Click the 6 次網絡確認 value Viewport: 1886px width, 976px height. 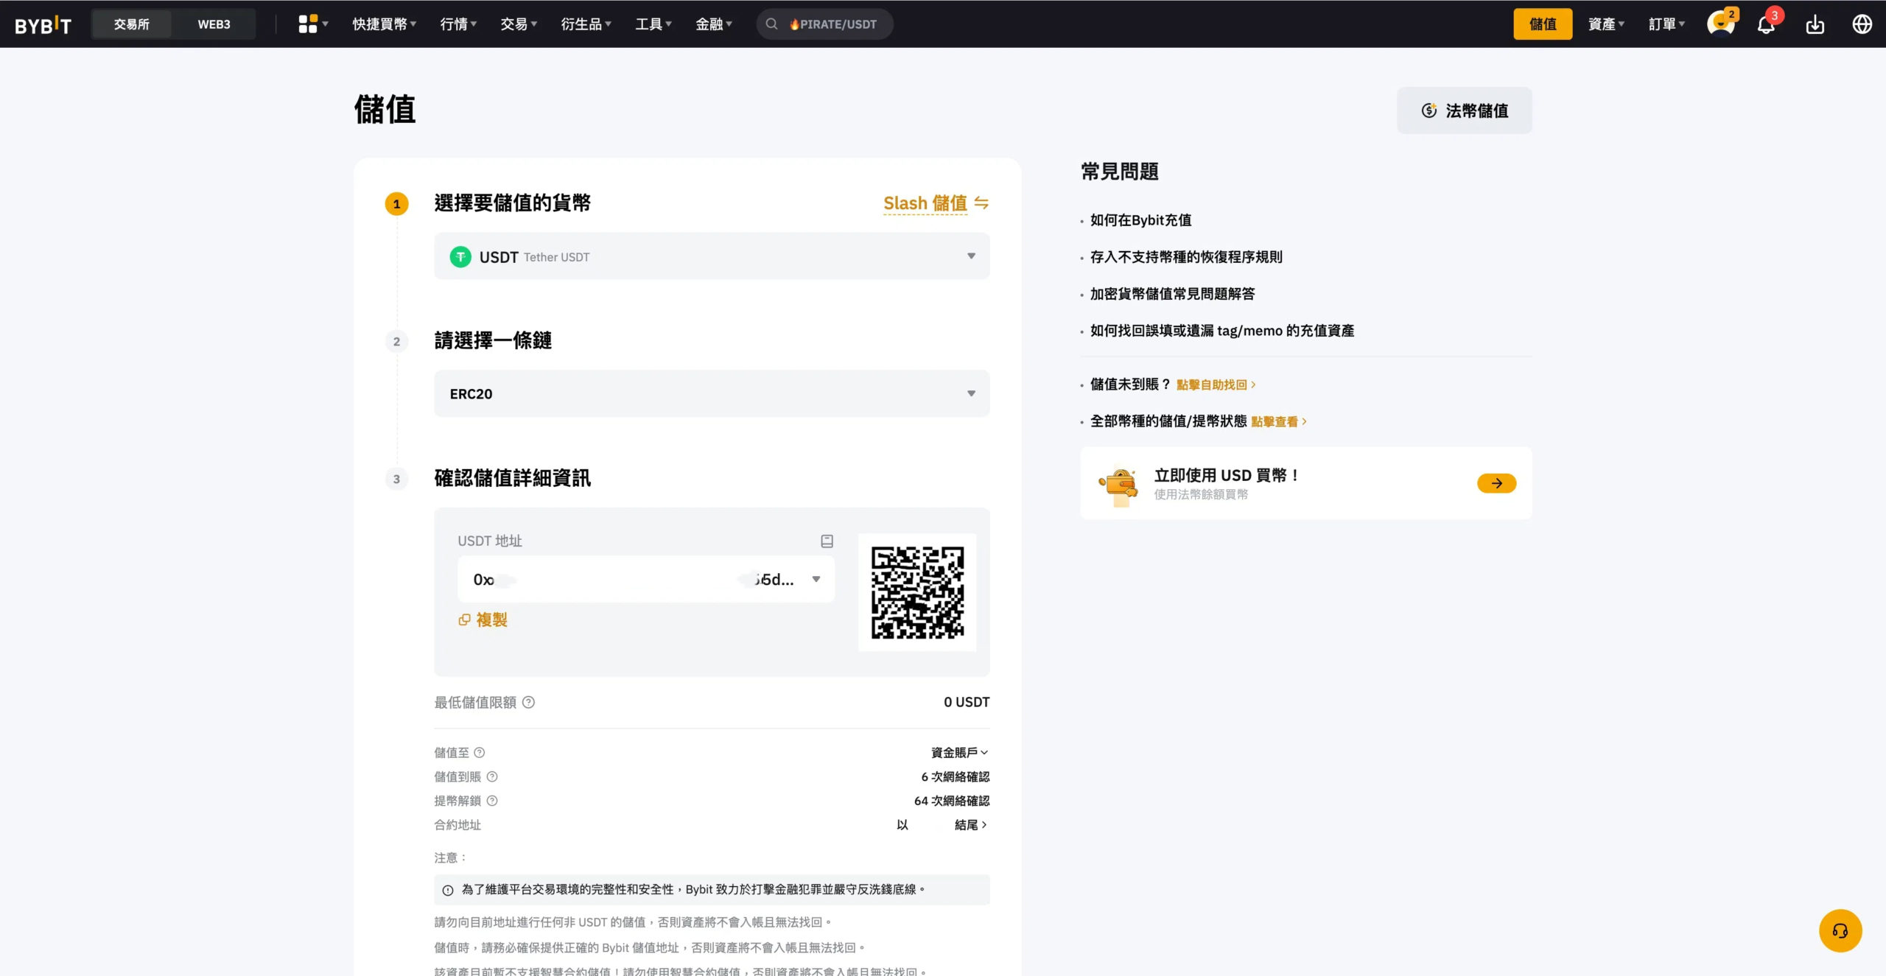[956, 776]
